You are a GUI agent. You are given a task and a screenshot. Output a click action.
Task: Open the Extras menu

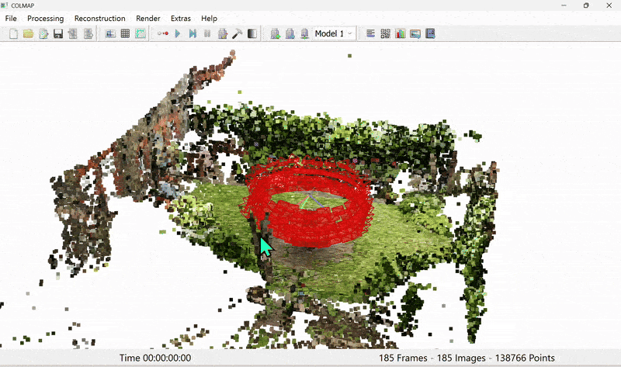(180, 18)
